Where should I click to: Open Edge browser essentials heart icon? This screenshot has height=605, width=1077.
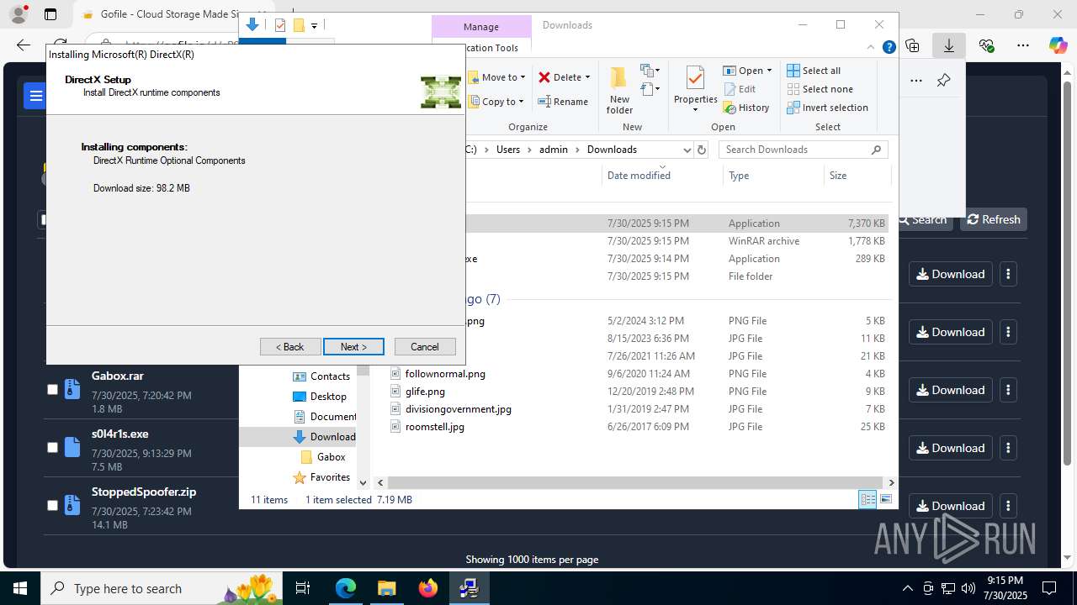[987, 45]
